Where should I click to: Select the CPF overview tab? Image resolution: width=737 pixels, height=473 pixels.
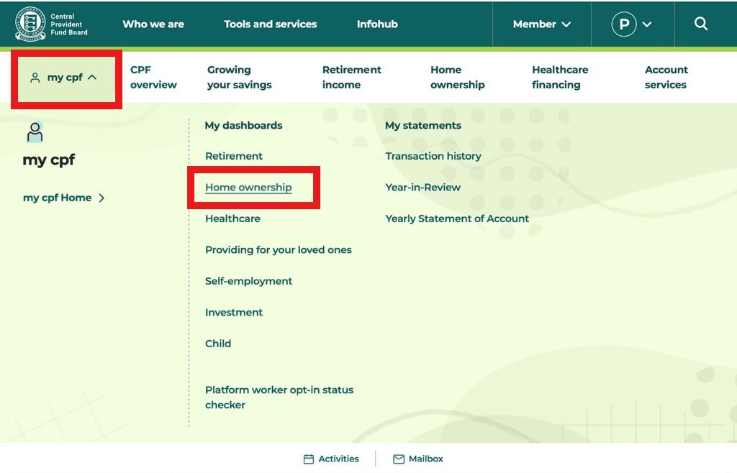click(153, 77)
